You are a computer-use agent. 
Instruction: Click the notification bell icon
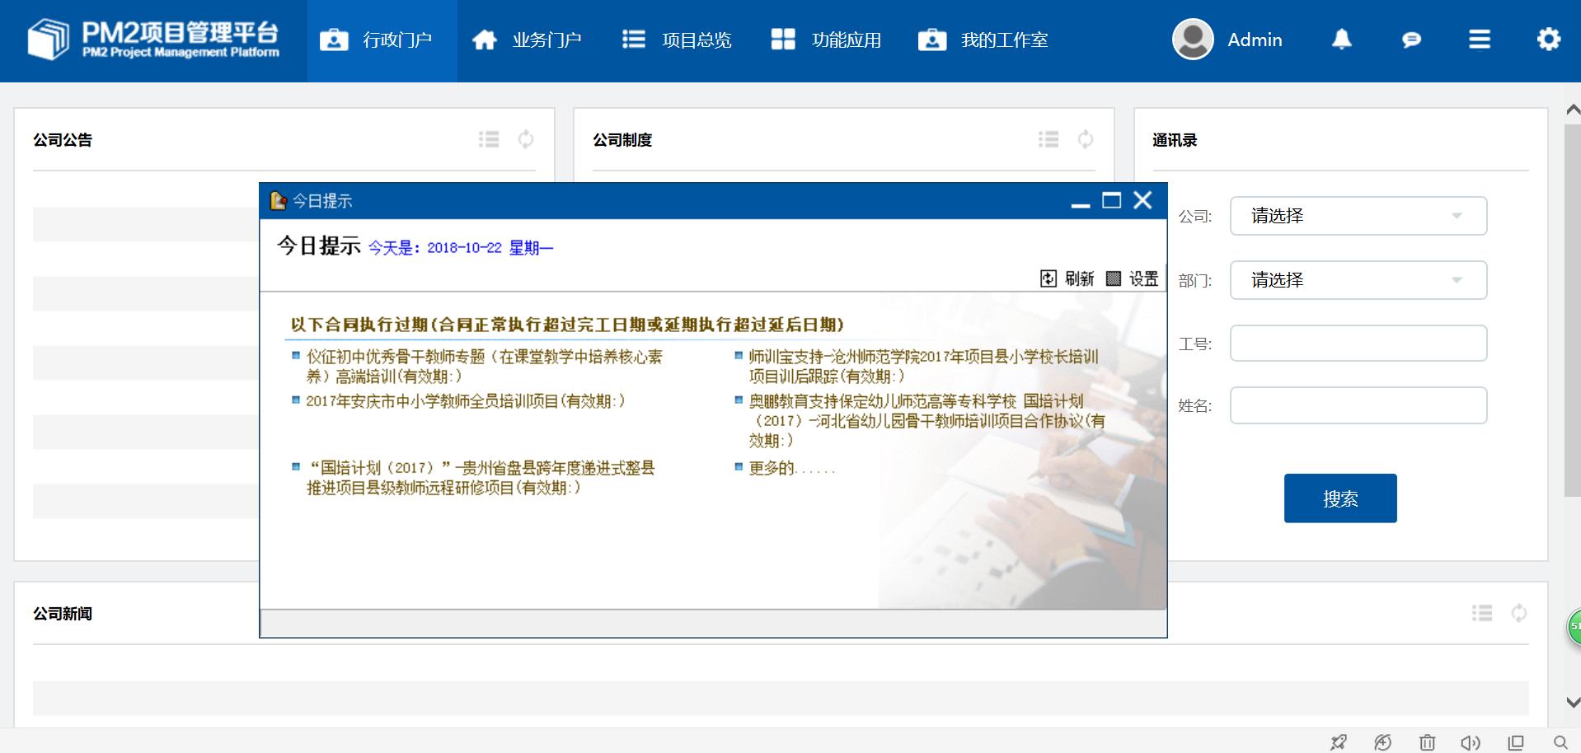[x=1341, y=40]
